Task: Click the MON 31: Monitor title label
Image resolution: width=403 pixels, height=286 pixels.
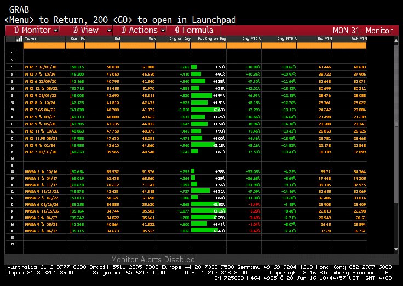Action: click(362, 31)
